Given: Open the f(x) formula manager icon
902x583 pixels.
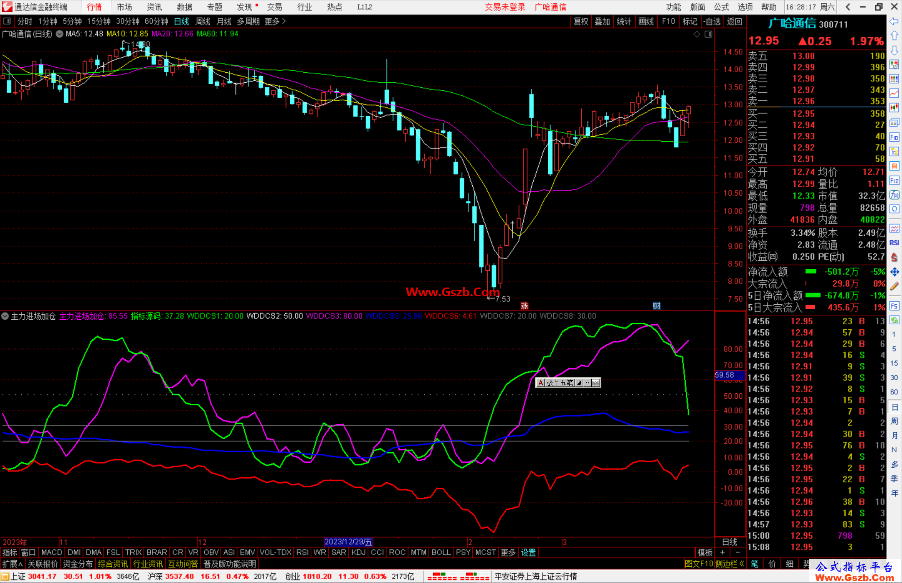Looking at the screenshot, I should [x=894, y=195].
